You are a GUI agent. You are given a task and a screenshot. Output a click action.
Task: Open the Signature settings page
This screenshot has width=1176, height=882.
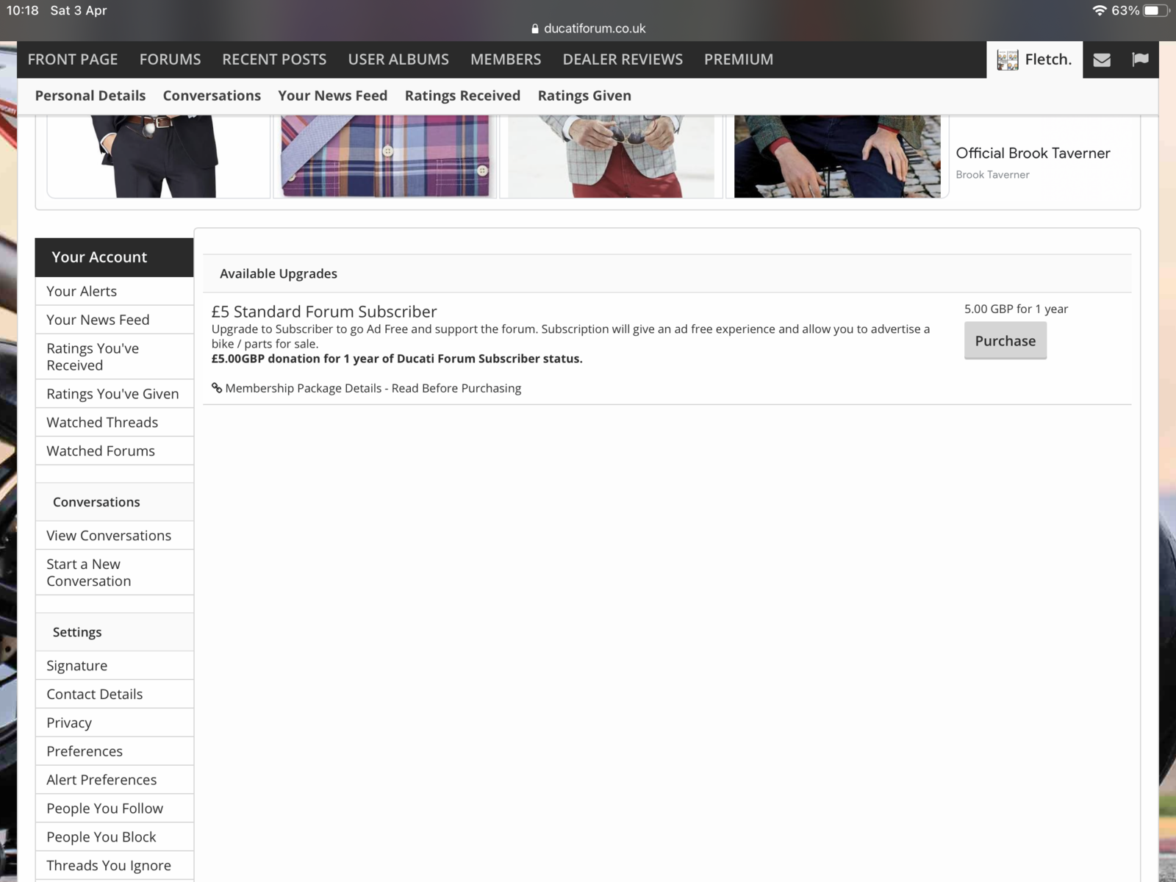coord(76,666)
